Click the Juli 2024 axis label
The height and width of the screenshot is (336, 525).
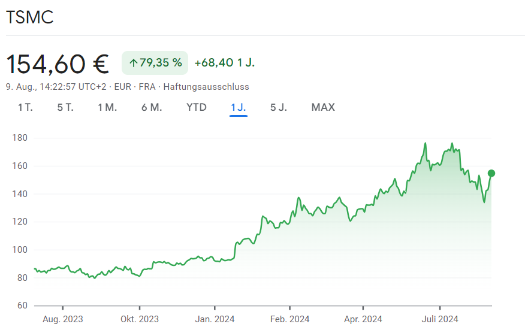tap(440, 319)
